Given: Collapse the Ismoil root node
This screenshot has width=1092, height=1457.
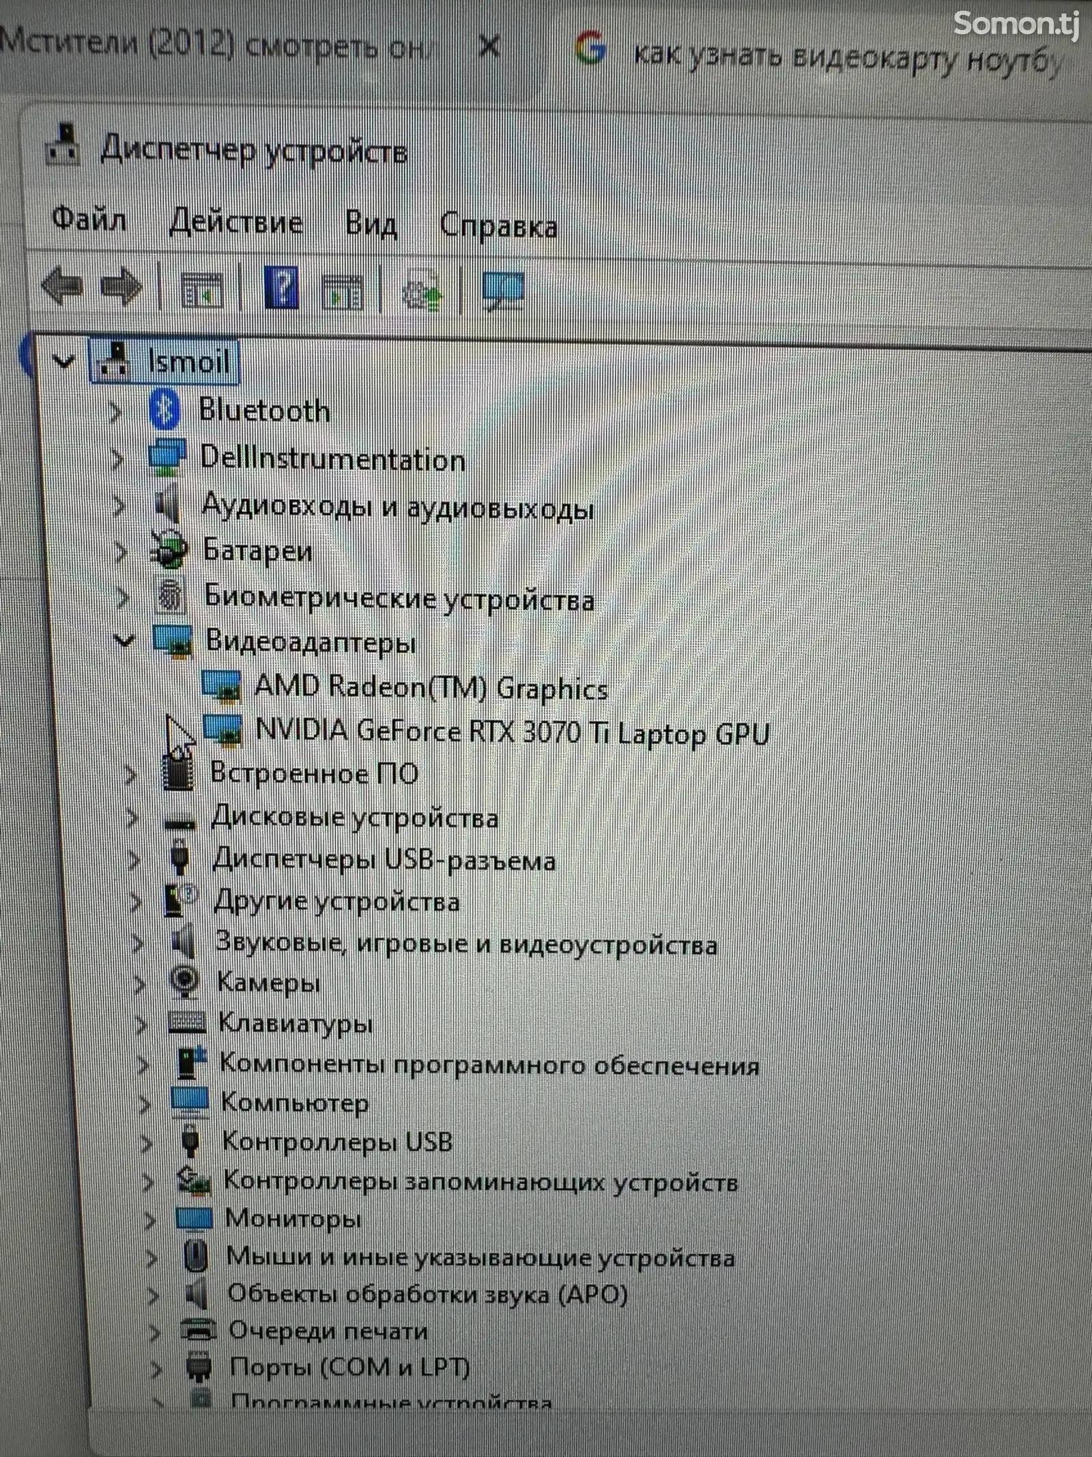Looking at the screenshot, I should click(x=63, y=361).
